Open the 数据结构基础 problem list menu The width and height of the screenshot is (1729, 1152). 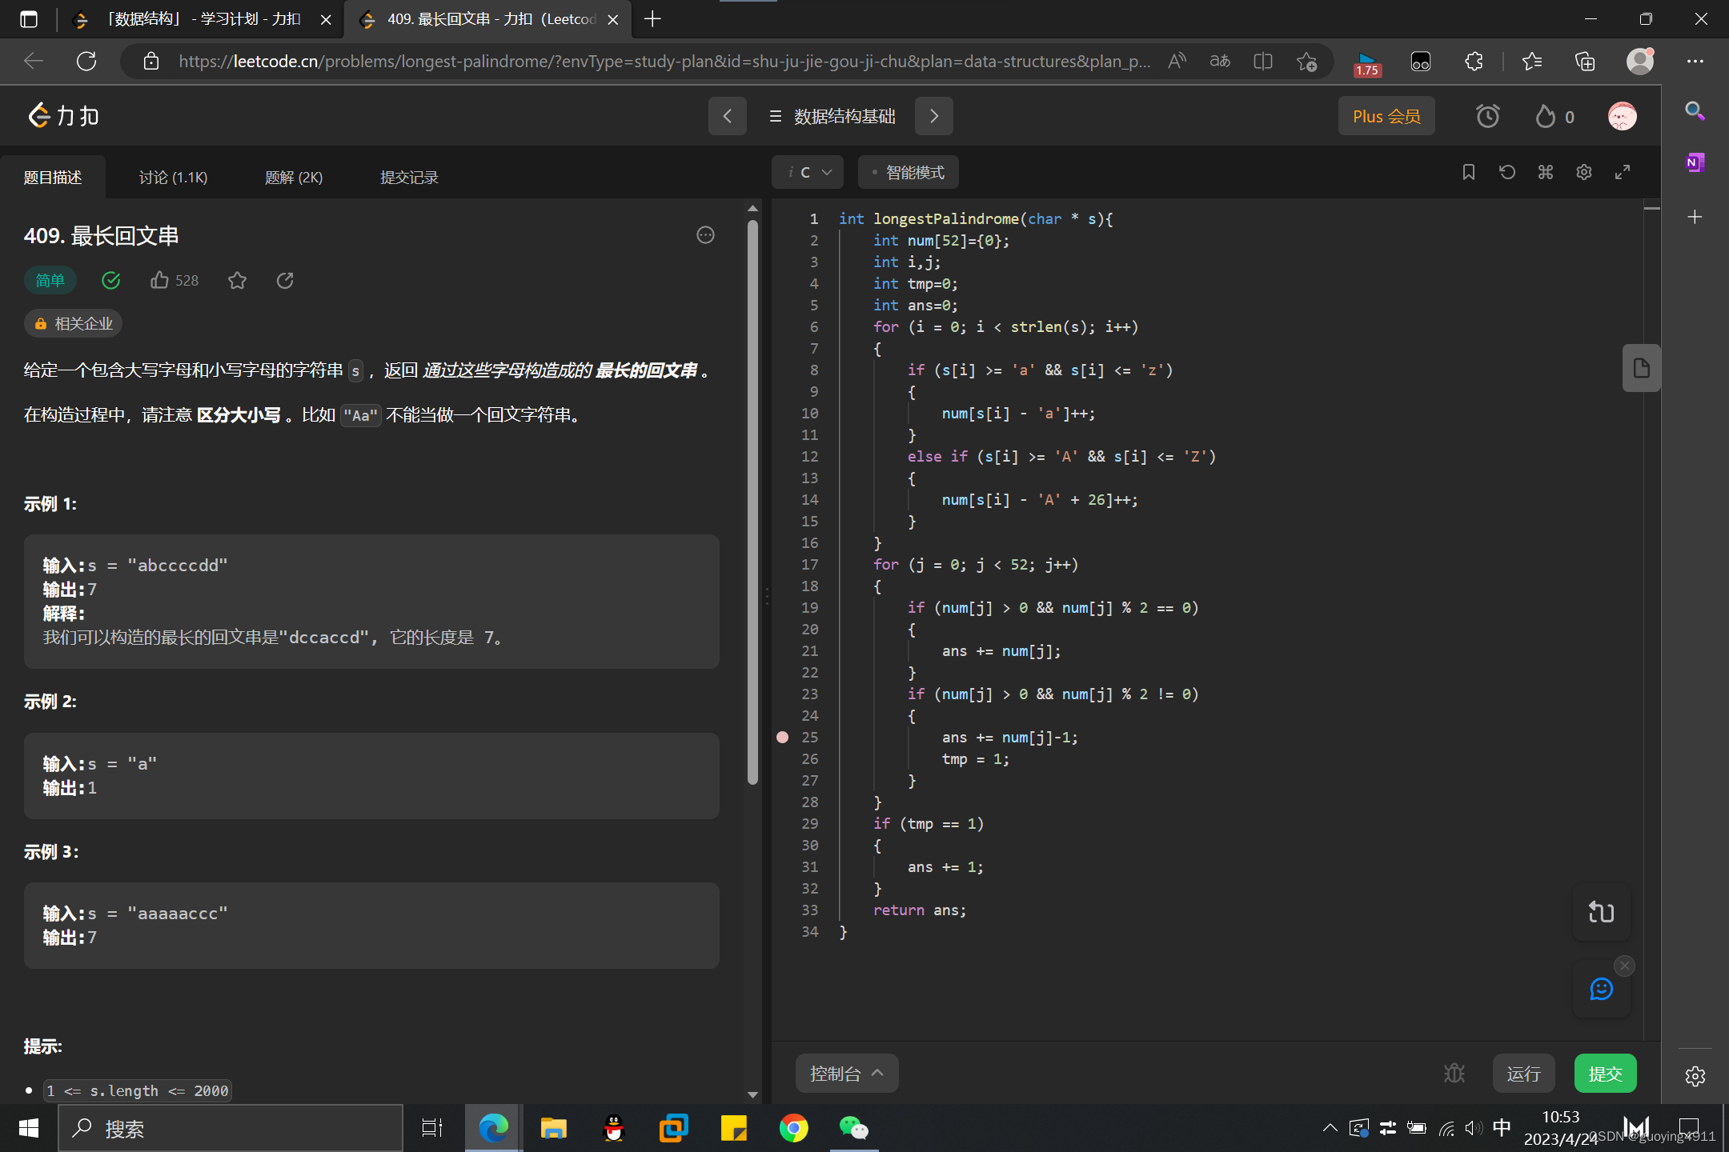pyautogui.click(x=832, y=117)
